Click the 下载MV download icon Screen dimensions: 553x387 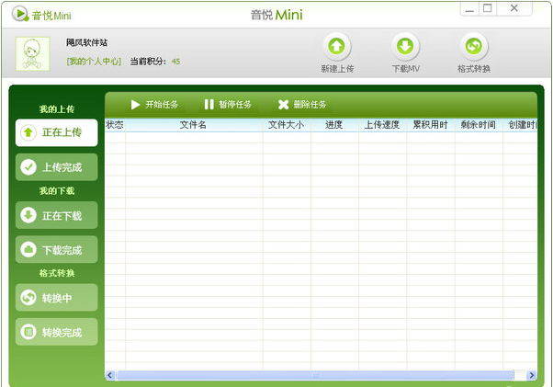pyautogui.click(x=405, y=46)
